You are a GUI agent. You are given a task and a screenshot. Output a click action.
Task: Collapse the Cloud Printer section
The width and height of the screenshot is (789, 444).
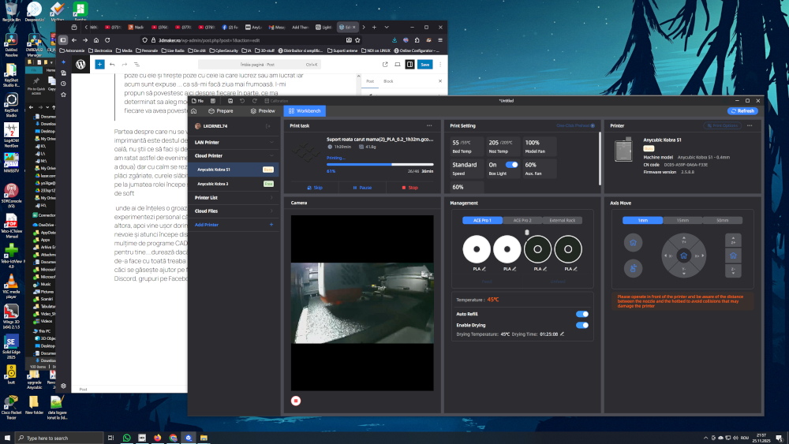click(x=271, y=156)
